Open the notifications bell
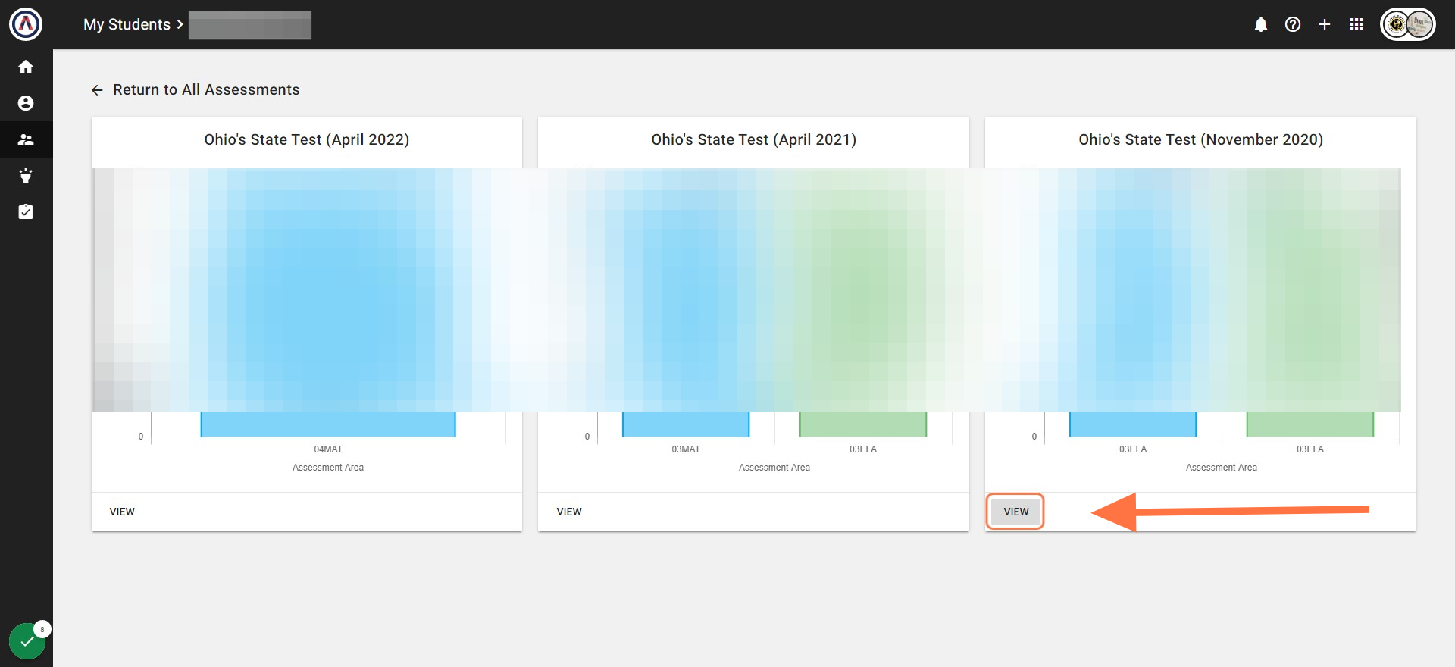The width and height of the screenshot is (1455, 667). tap(1261, 24)
